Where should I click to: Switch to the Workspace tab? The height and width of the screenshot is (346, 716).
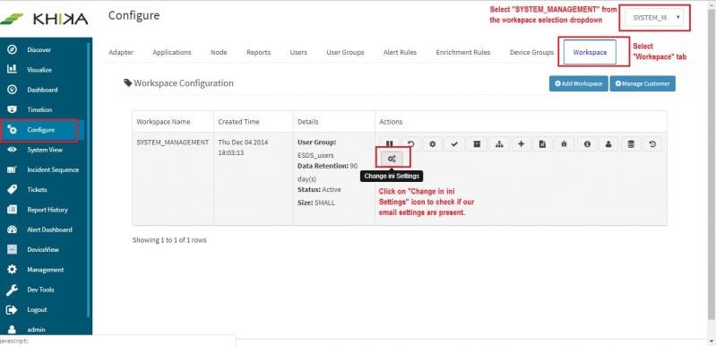590,52
